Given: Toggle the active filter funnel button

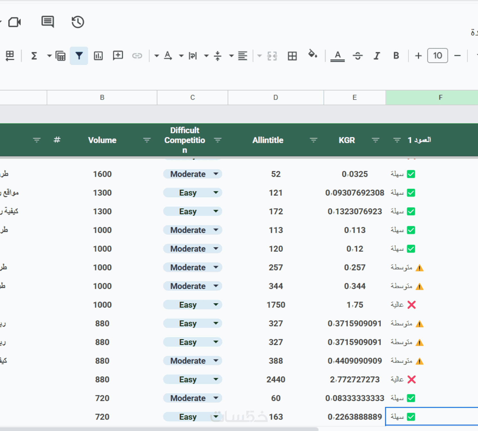Looking at the screenshot, I should click(79, 56).
